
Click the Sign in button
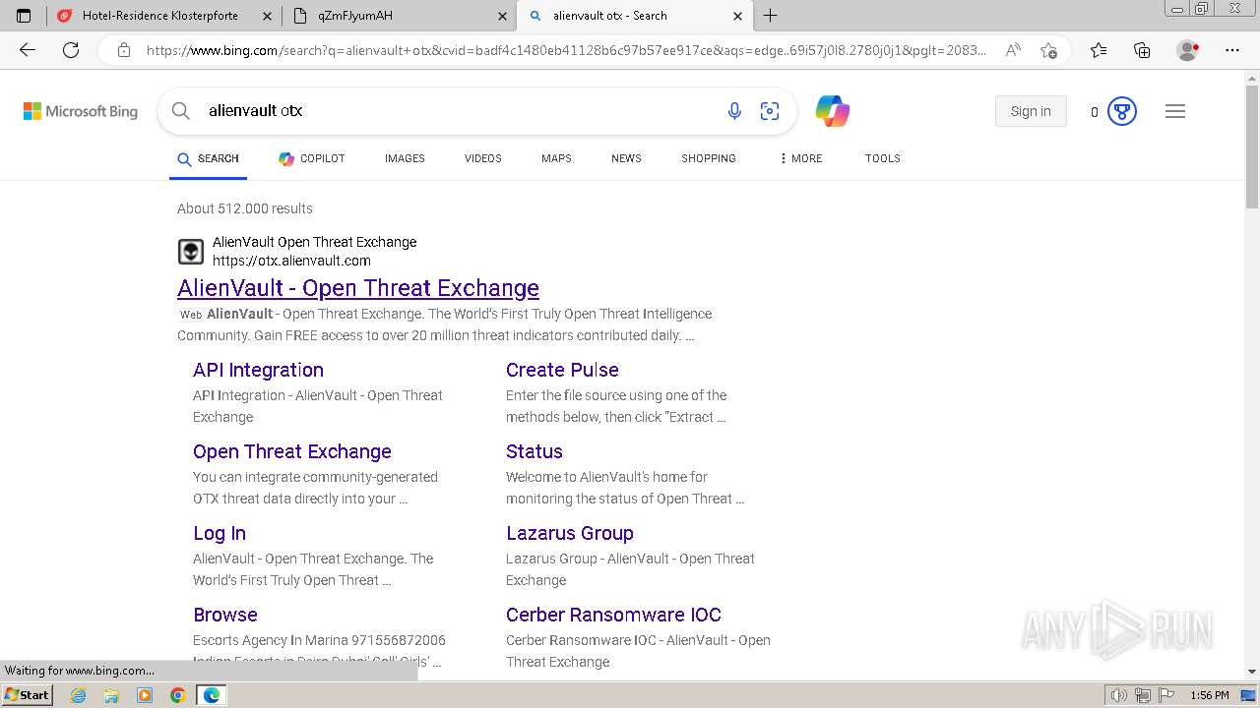[x=1031, y=111]
